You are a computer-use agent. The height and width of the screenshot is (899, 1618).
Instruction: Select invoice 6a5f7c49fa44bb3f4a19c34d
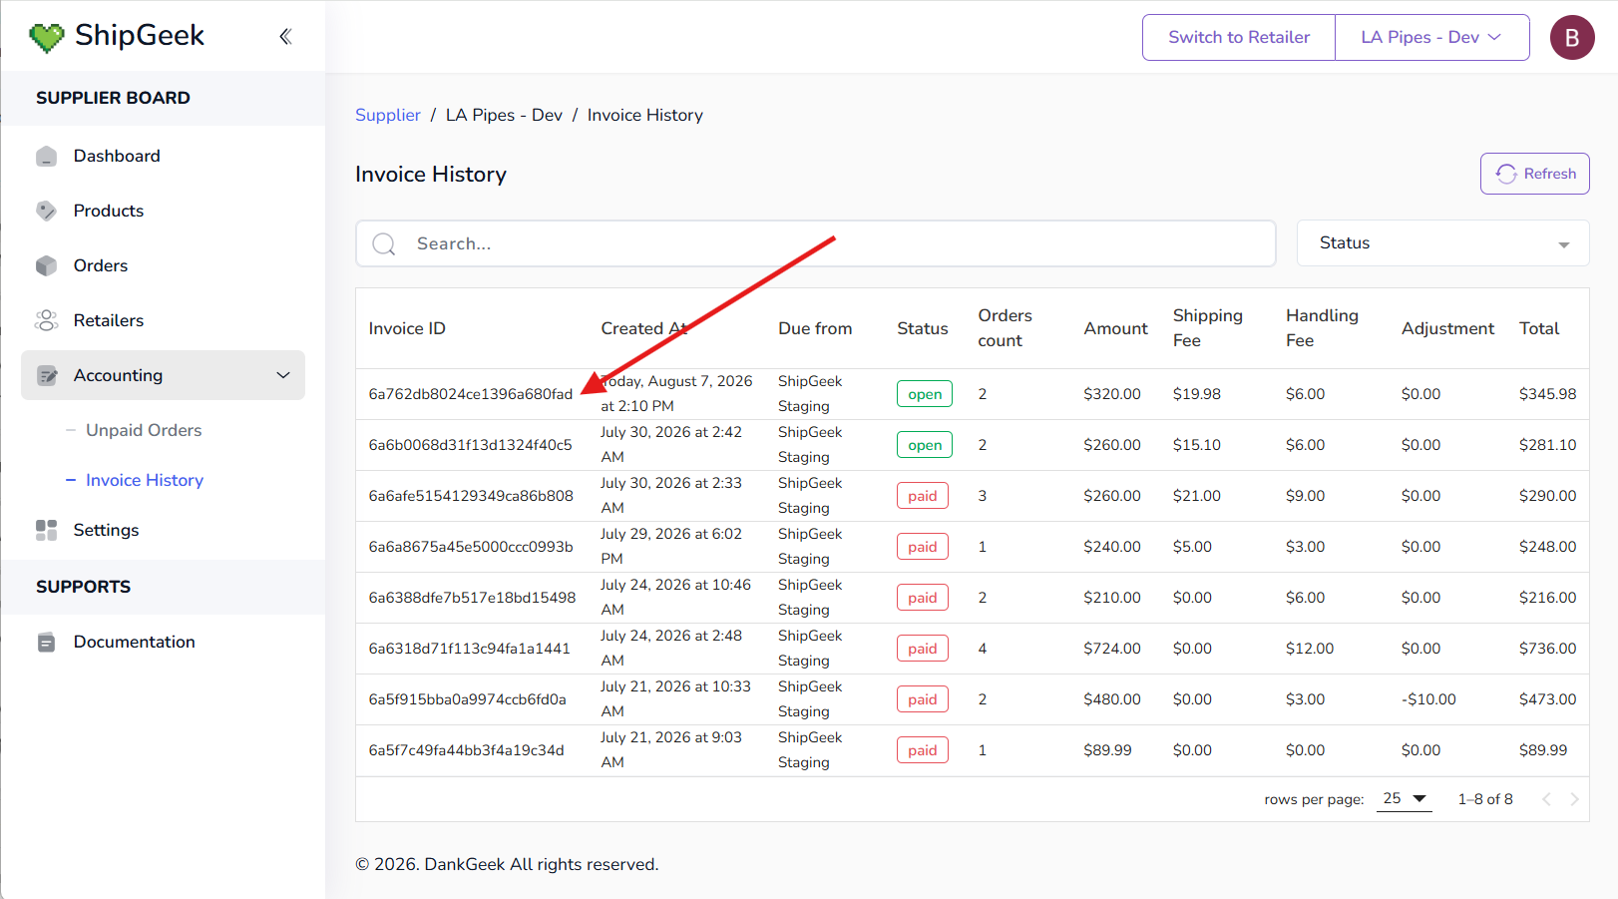coord(466,750)
